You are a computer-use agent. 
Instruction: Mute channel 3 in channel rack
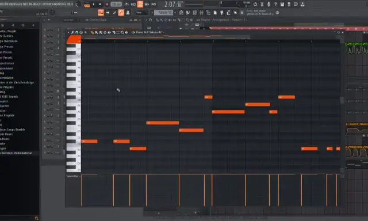point(45,42)
